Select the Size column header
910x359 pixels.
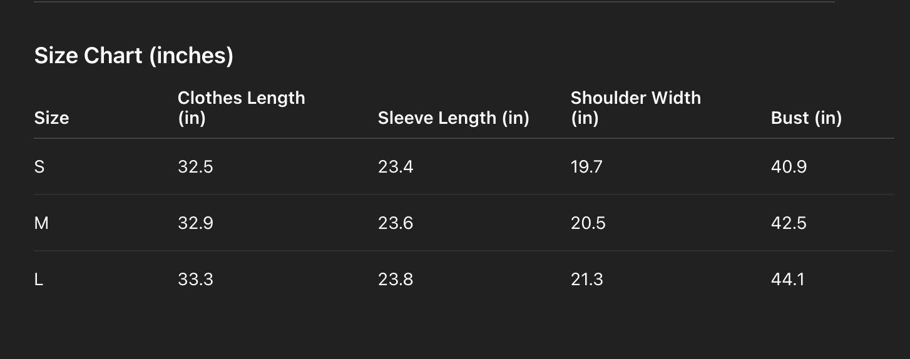coord(51,118)
